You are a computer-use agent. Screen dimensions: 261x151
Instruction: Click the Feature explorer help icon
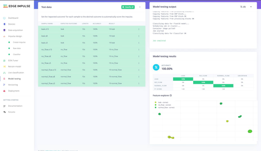click(x=171, y=95)
